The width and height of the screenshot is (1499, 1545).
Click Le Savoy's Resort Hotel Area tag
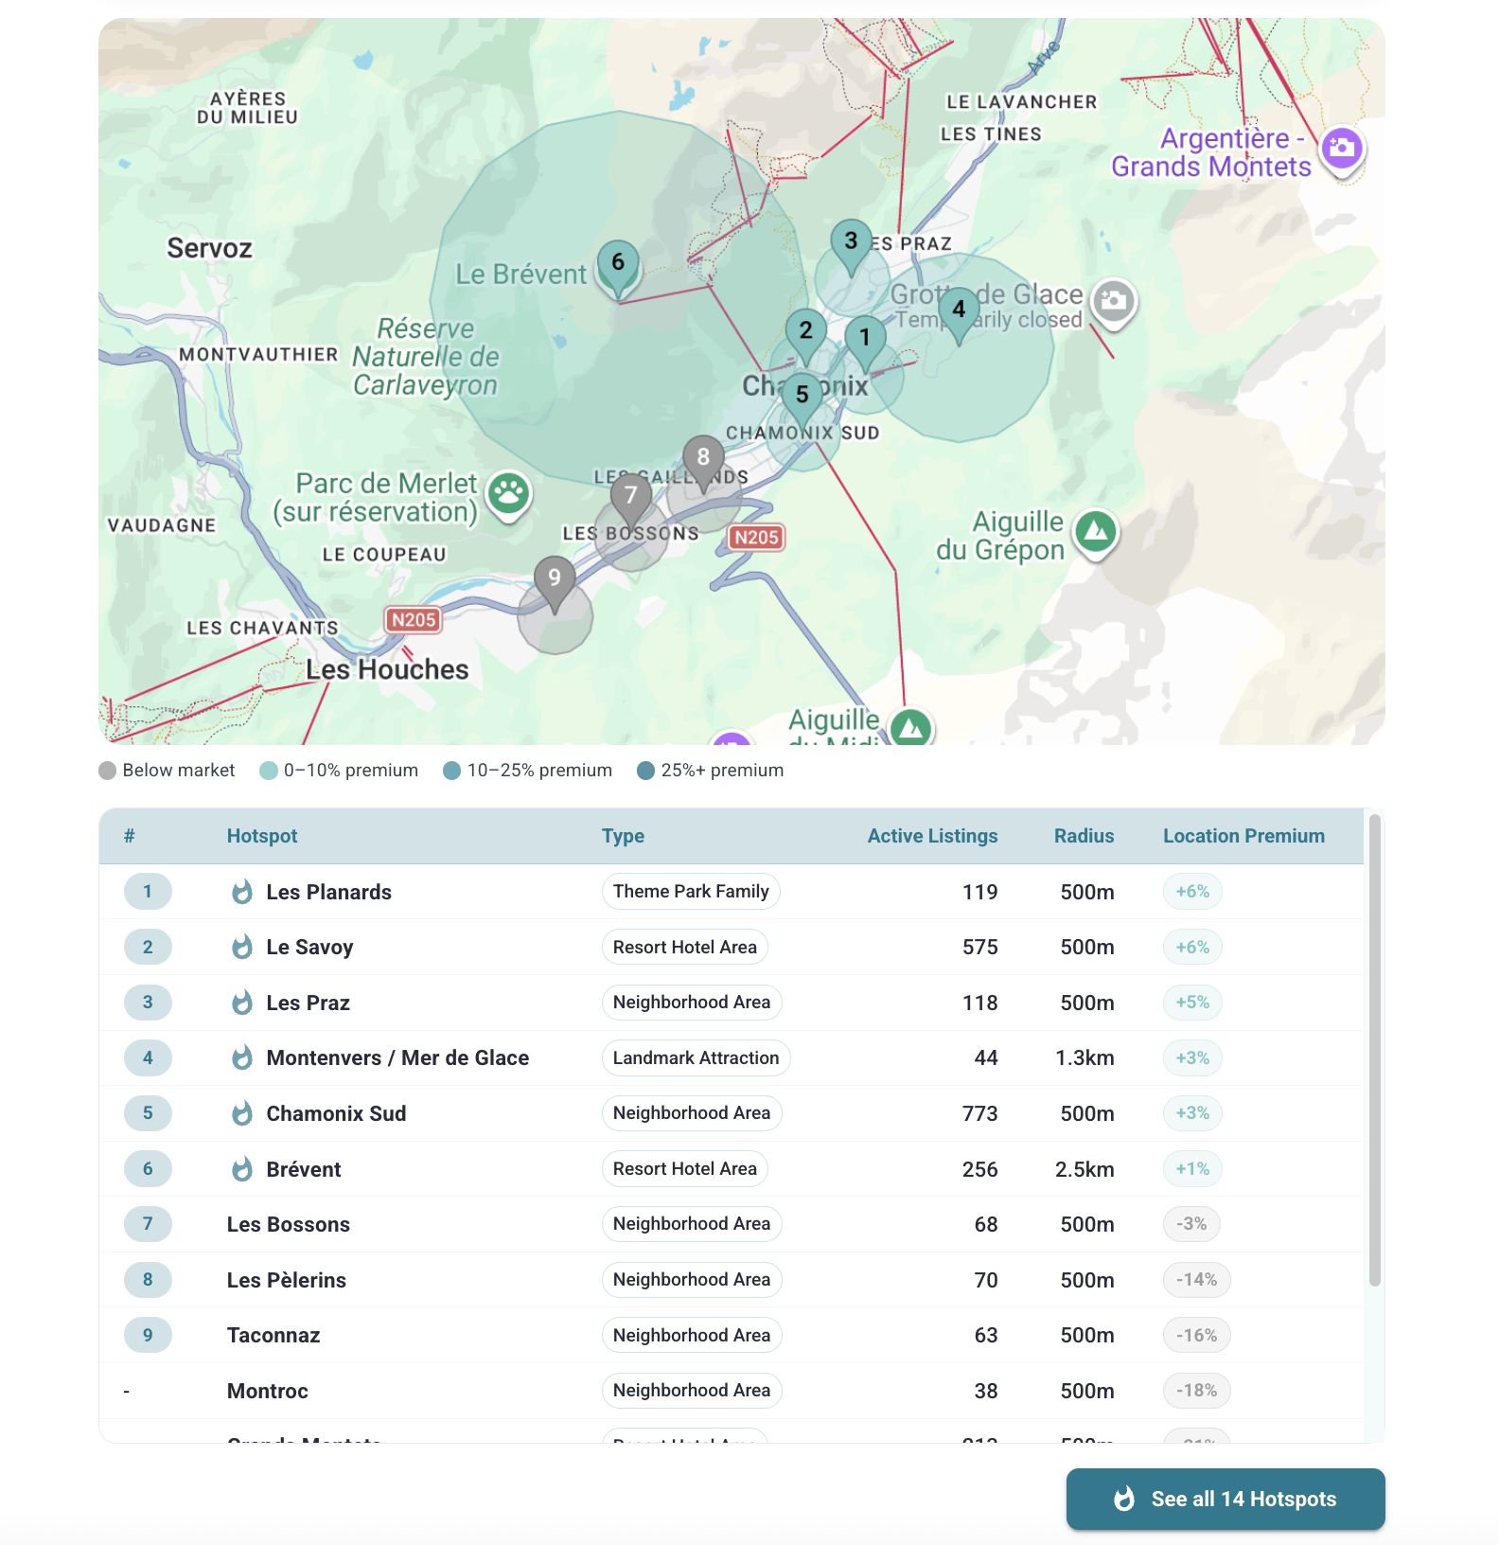[685, 947]
